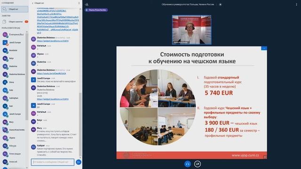Click the share webcam button
The height and width of the screenshot is (169, 301).
[x=198, y=164]
